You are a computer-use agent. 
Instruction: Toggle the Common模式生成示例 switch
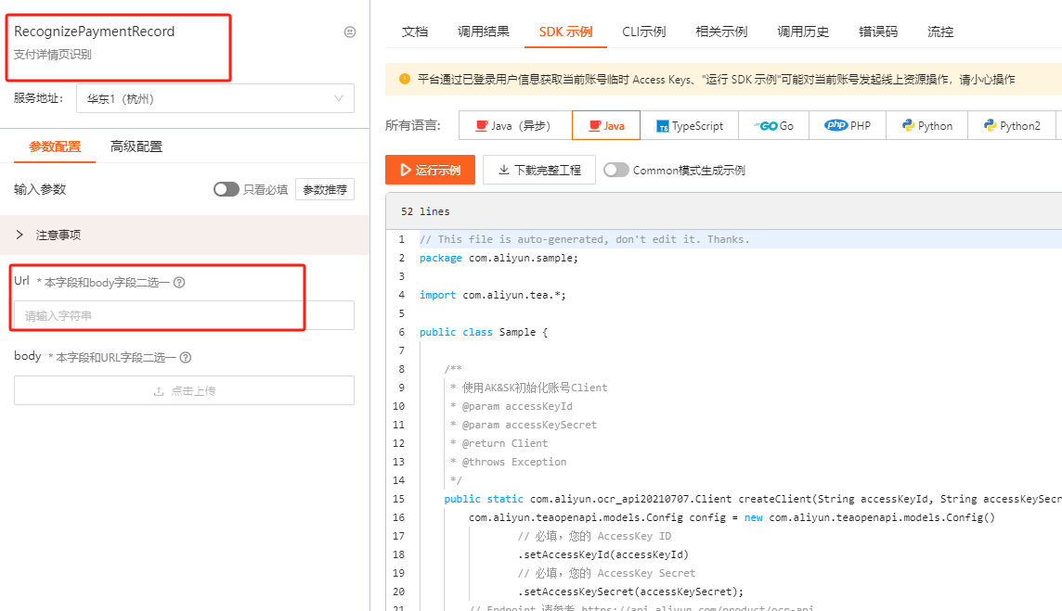tap(616, 170)
